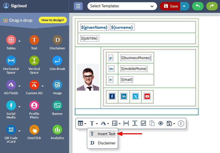Expand the table dropdown in floating toolbar
The image size is (220, 153).
[x=82, y=123]
